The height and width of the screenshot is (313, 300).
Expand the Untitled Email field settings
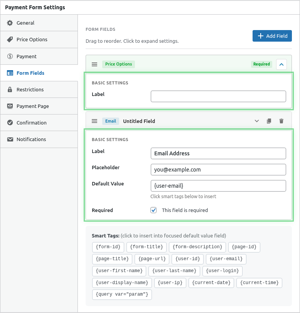pyautogui.click(x=257, y=121)
